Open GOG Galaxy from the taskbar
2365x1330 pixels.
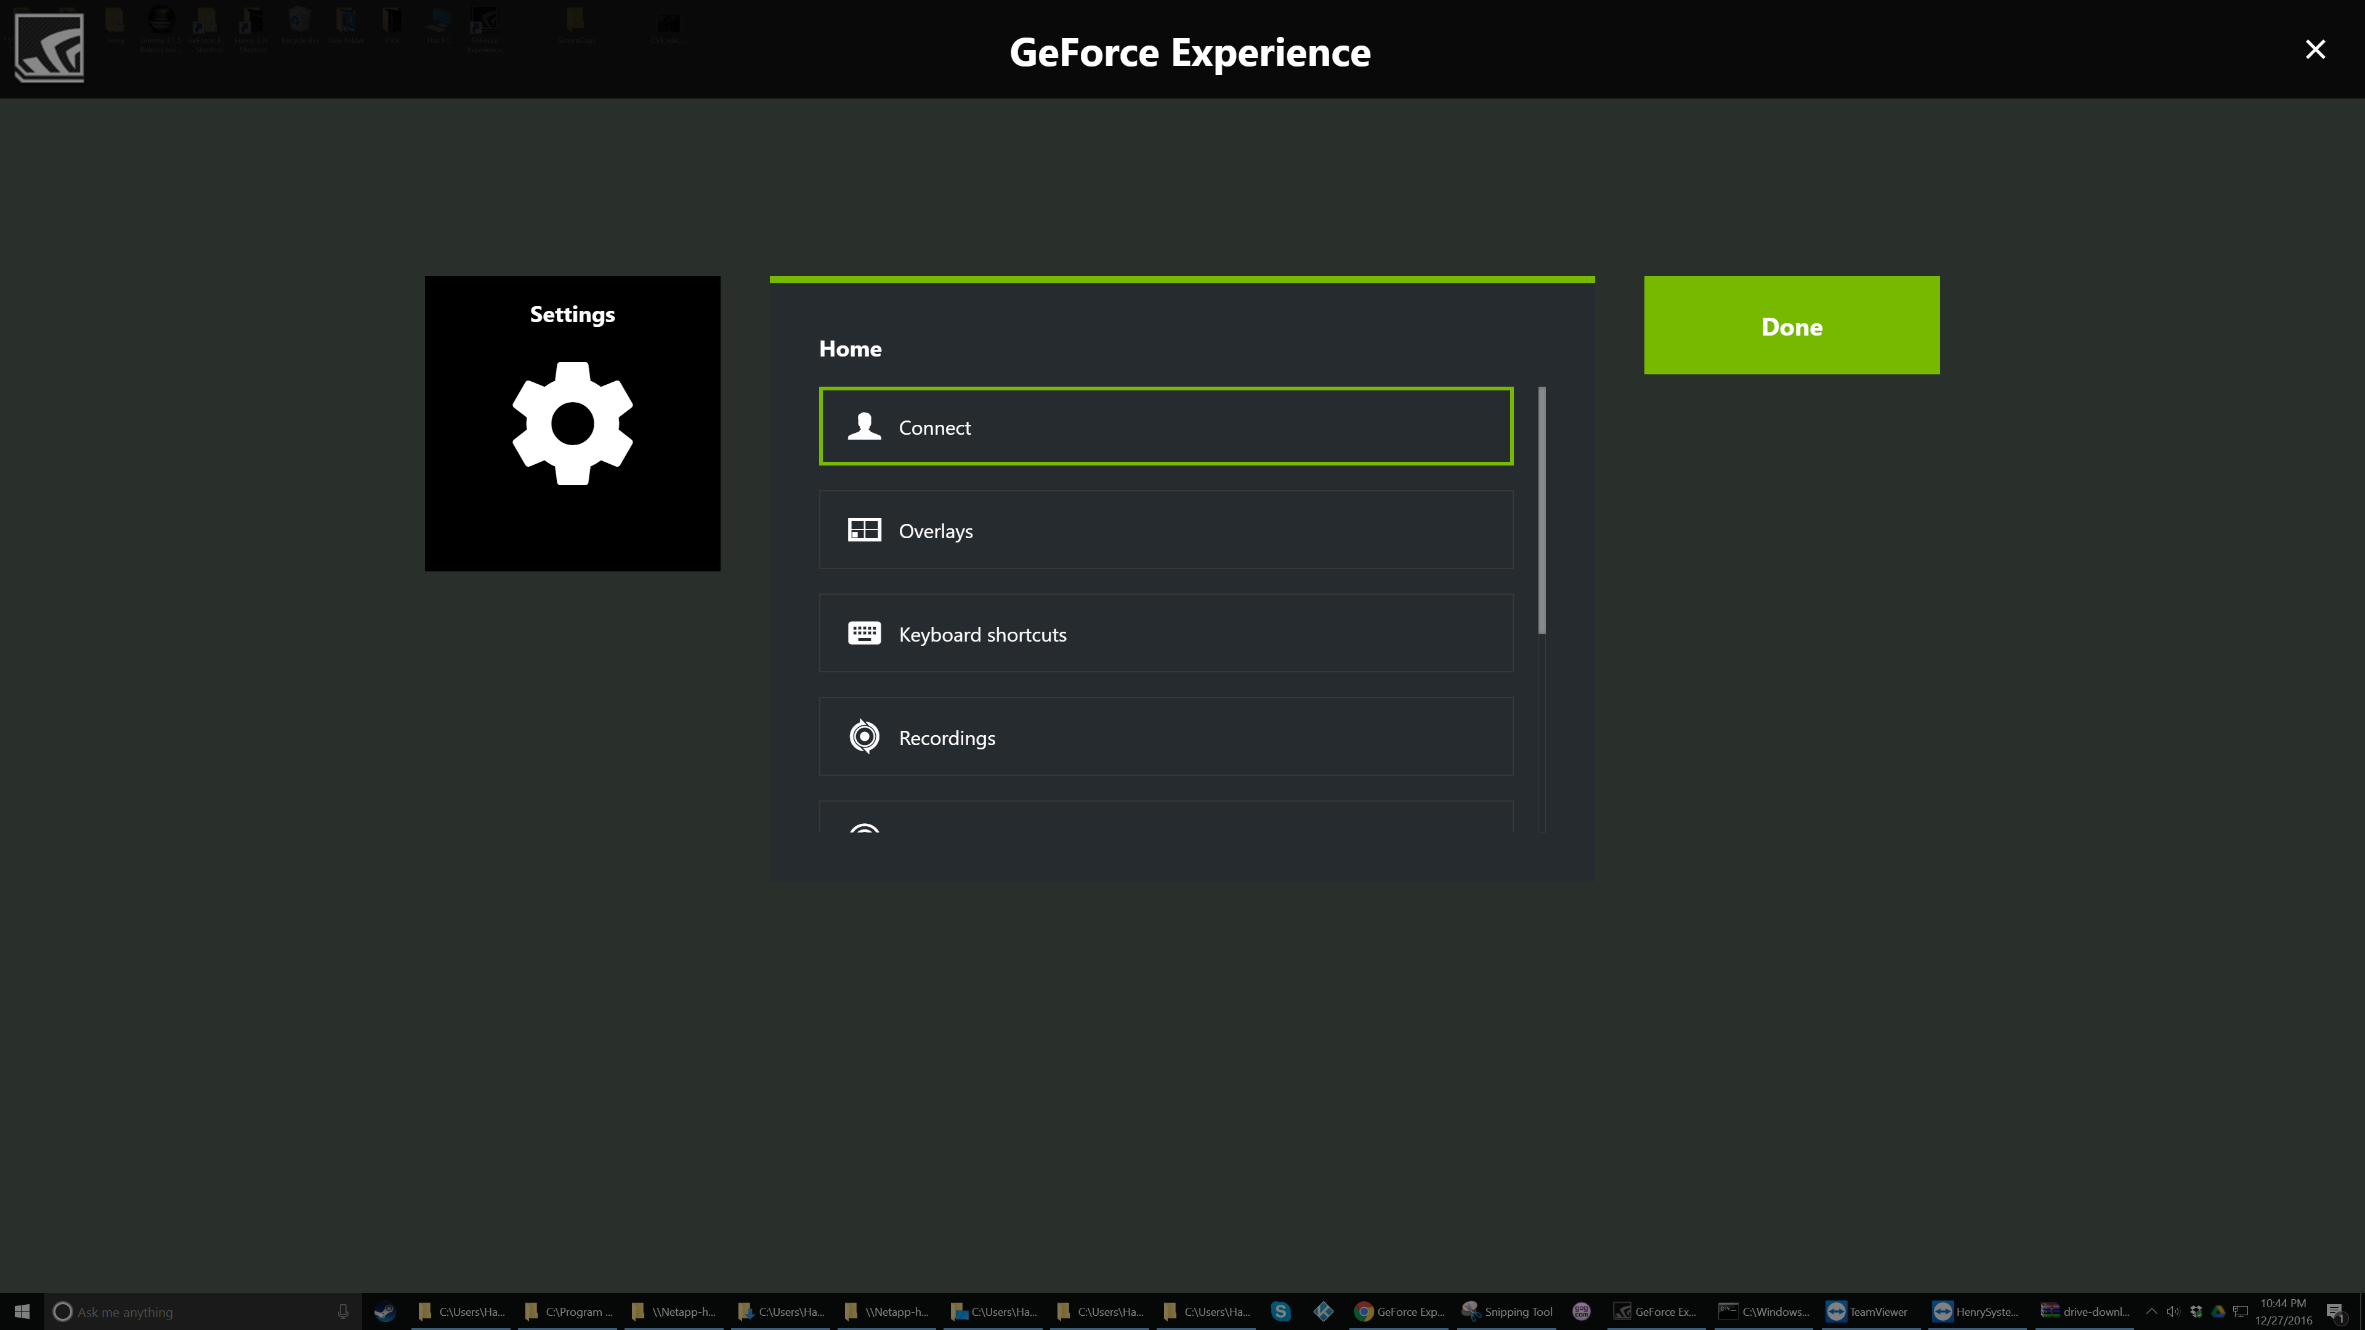[x=1581, y=1312]
